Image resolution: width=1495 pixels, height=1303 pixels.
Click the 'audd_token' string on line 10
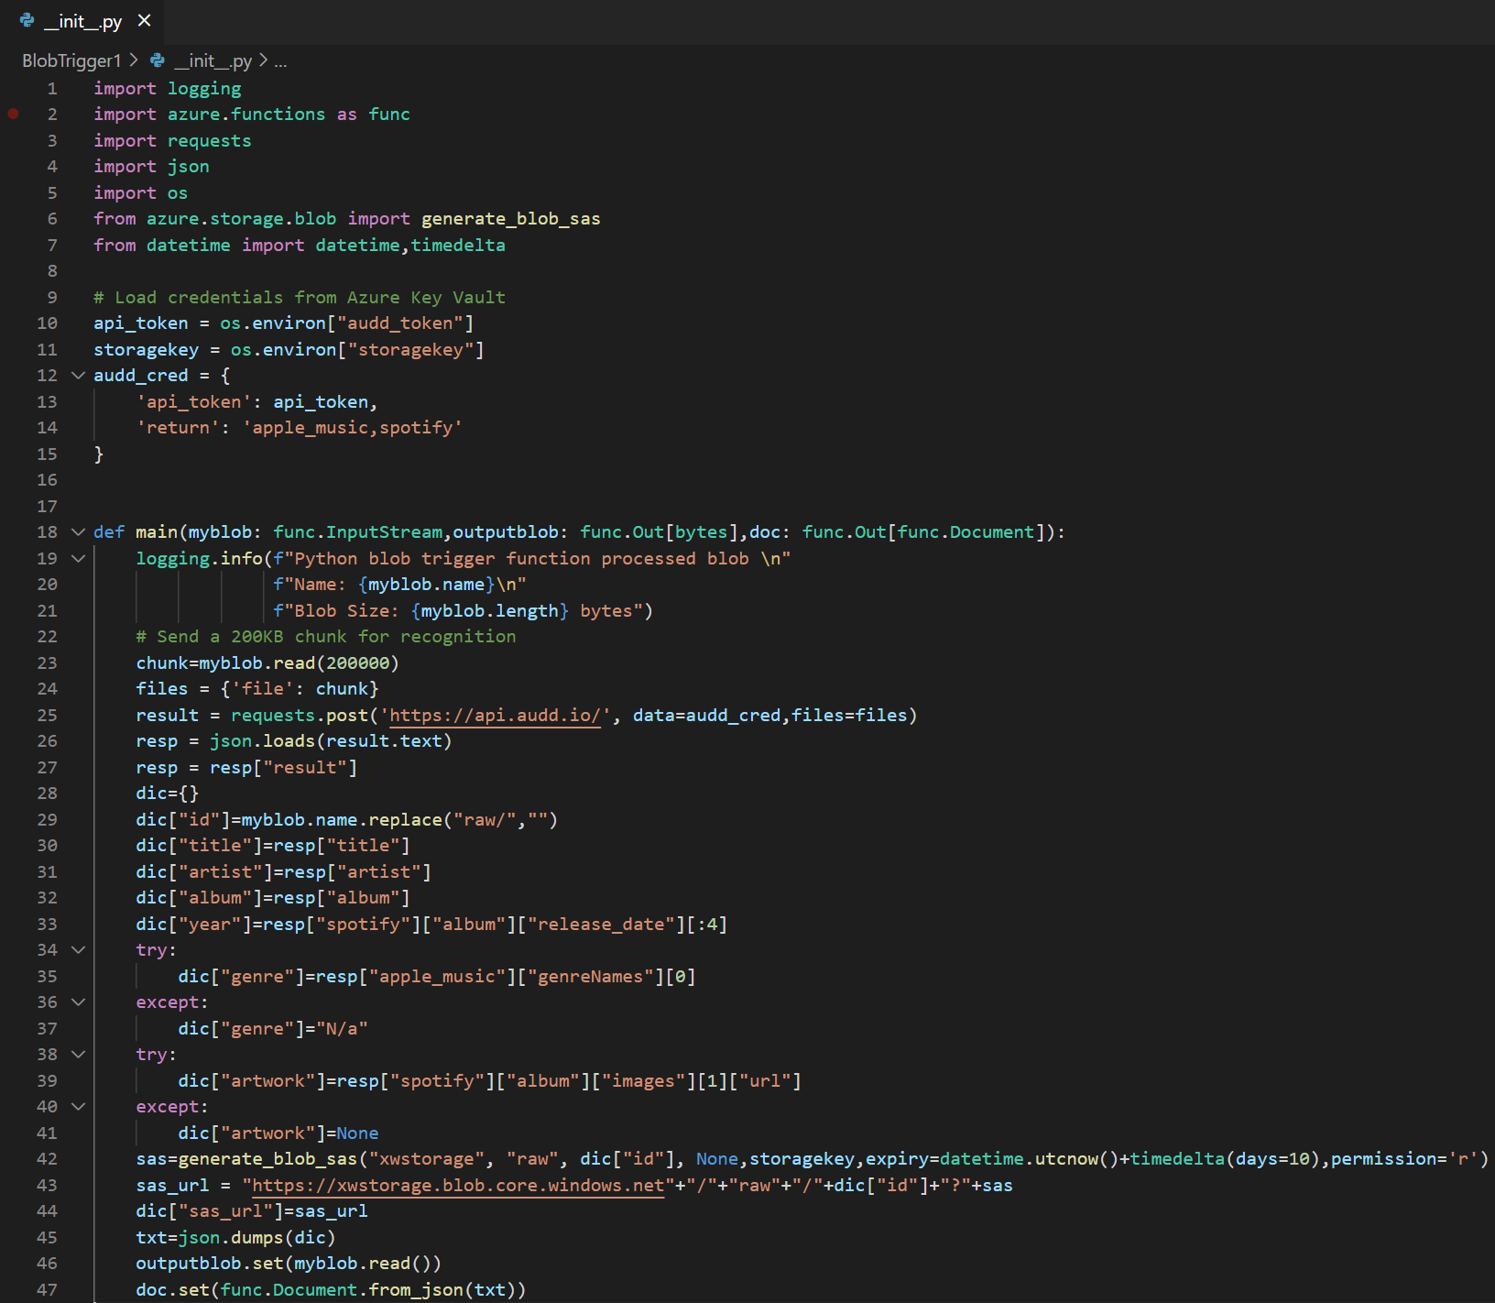pyautogui.click(x=400, y=323)
